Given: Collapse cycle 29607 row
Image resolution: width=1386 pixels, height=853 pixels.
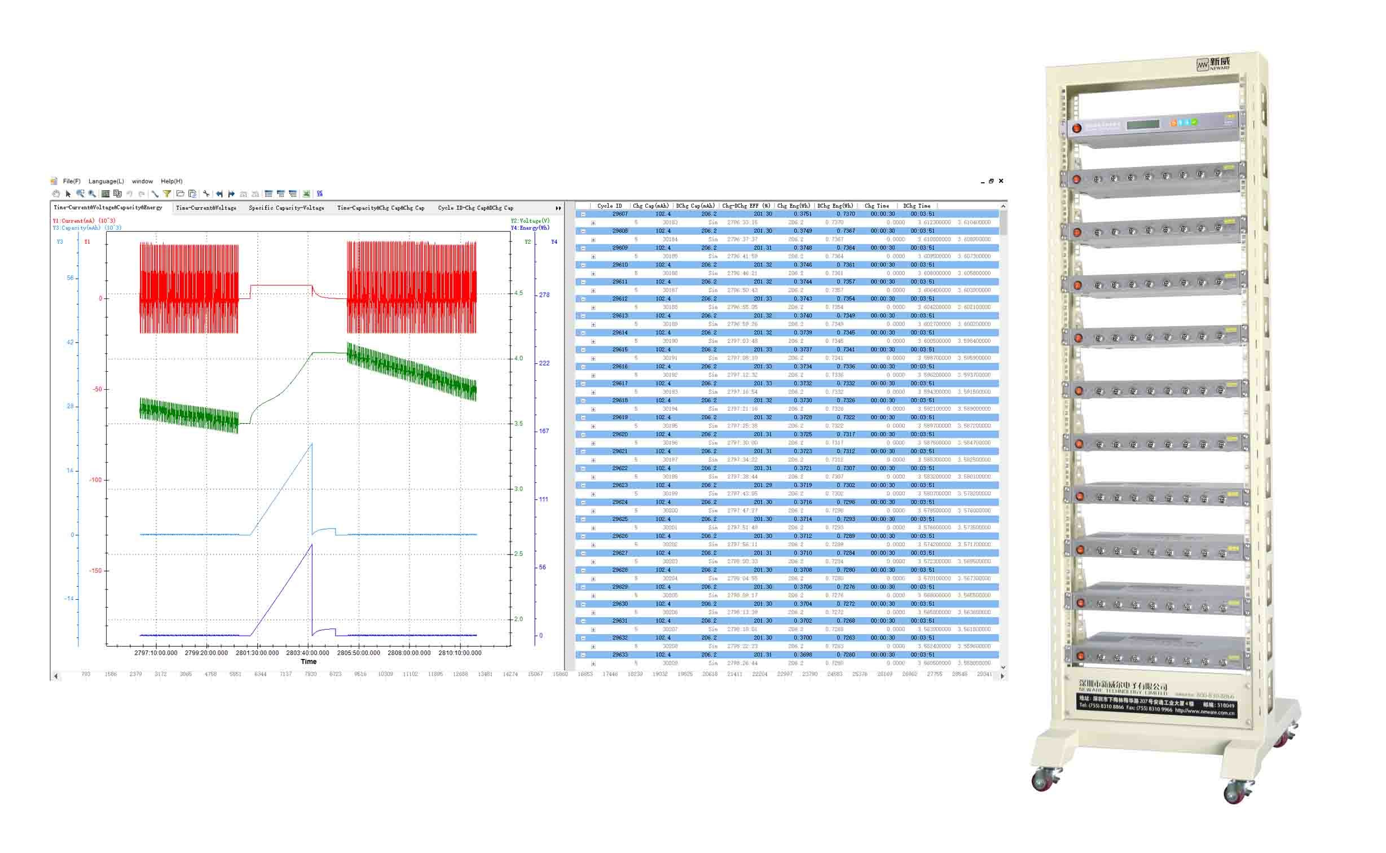Looking at the screenshot, I should click(x=583, y=214).
